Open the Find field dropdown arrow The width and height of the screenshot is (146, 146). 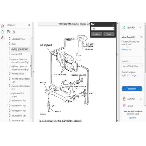(113, 29)
